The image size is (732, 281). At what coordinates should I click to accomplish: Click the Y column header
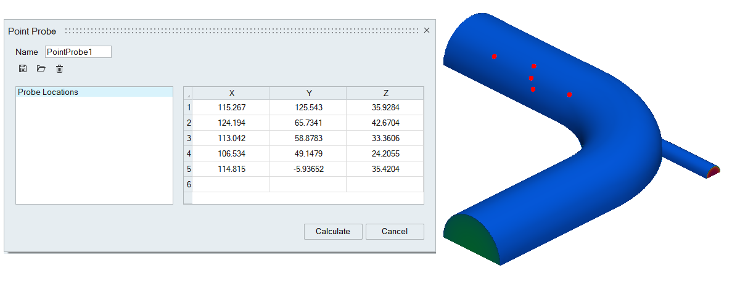click(308, 93)
